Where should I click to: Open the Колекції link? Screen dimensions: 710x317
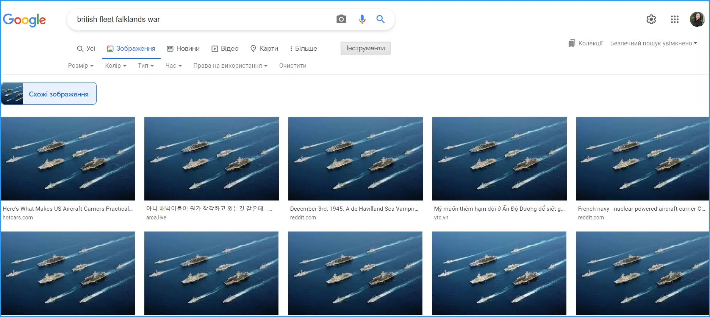[x=590, y=44]
